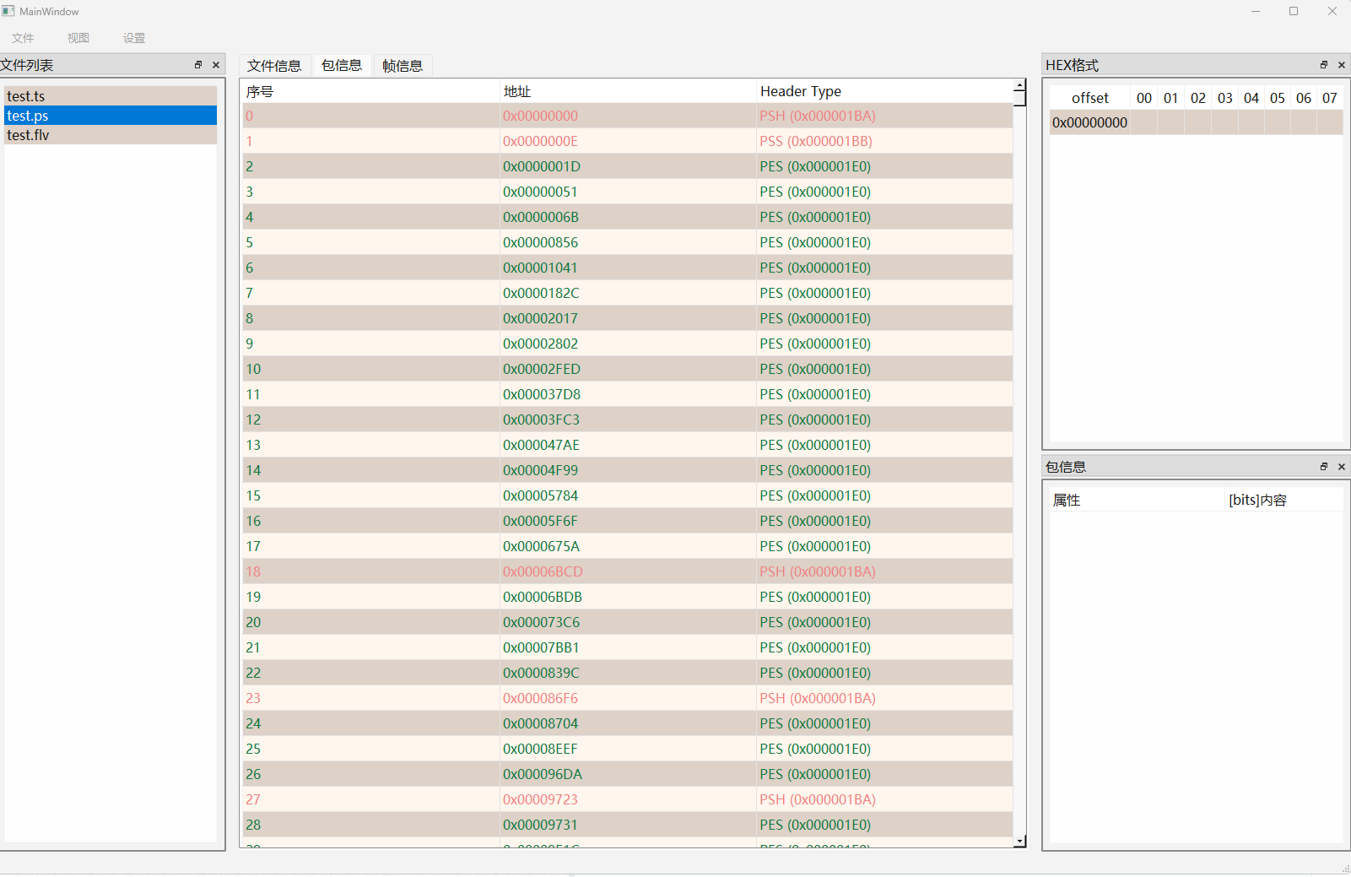Open the 设置 menu
The image size is (1351, 877).
(x=134, y=38)
